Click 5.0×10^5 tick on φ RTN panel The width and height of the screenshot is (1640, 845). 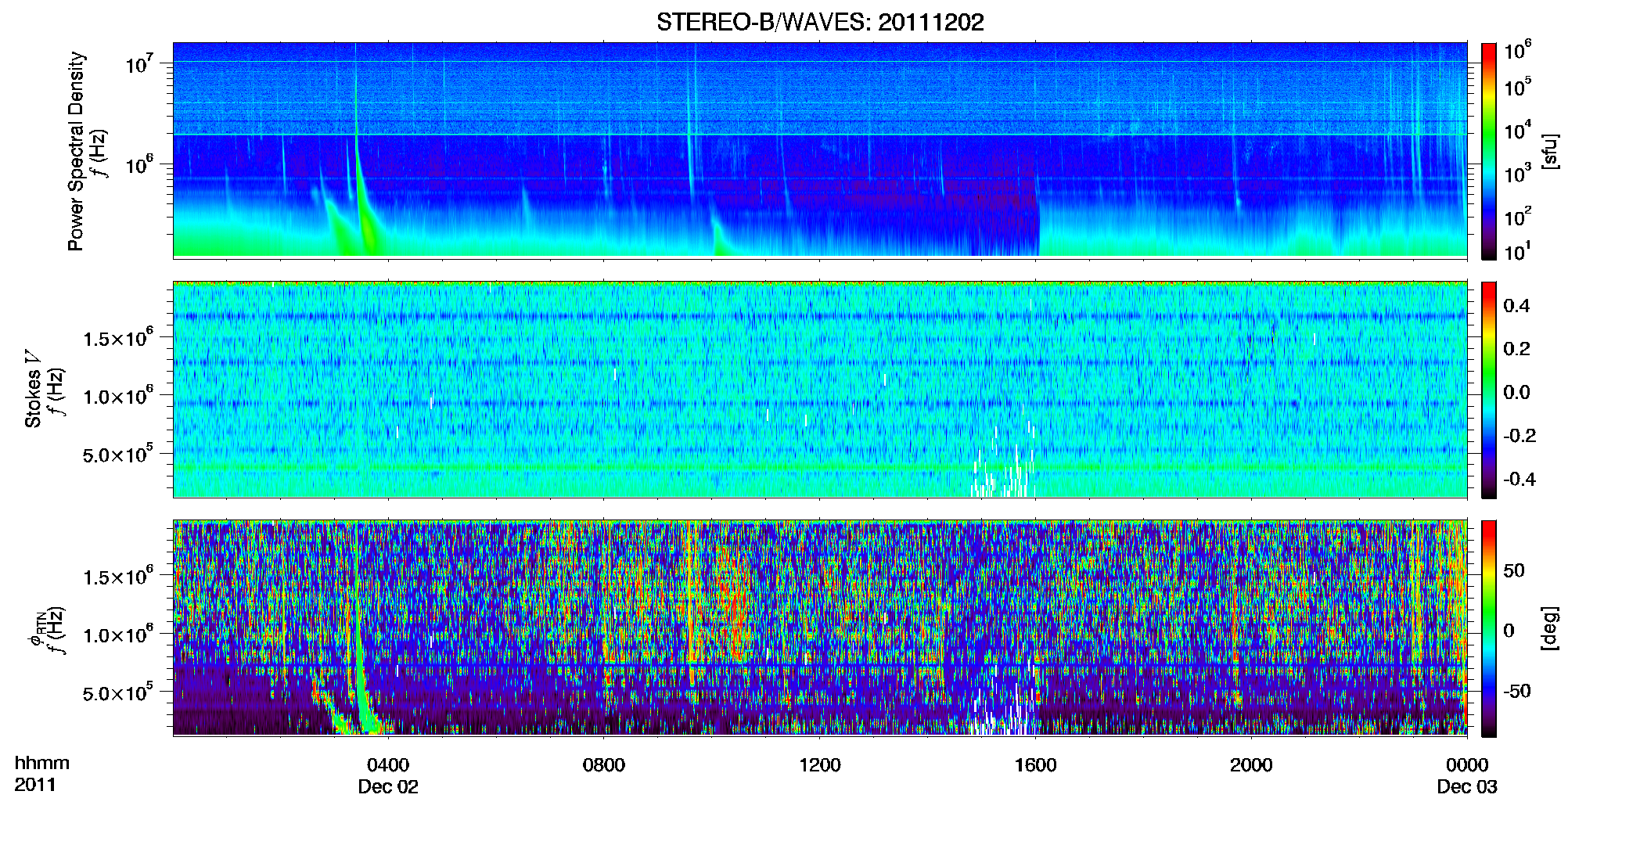pyautogui.click(x=118, y=692)
